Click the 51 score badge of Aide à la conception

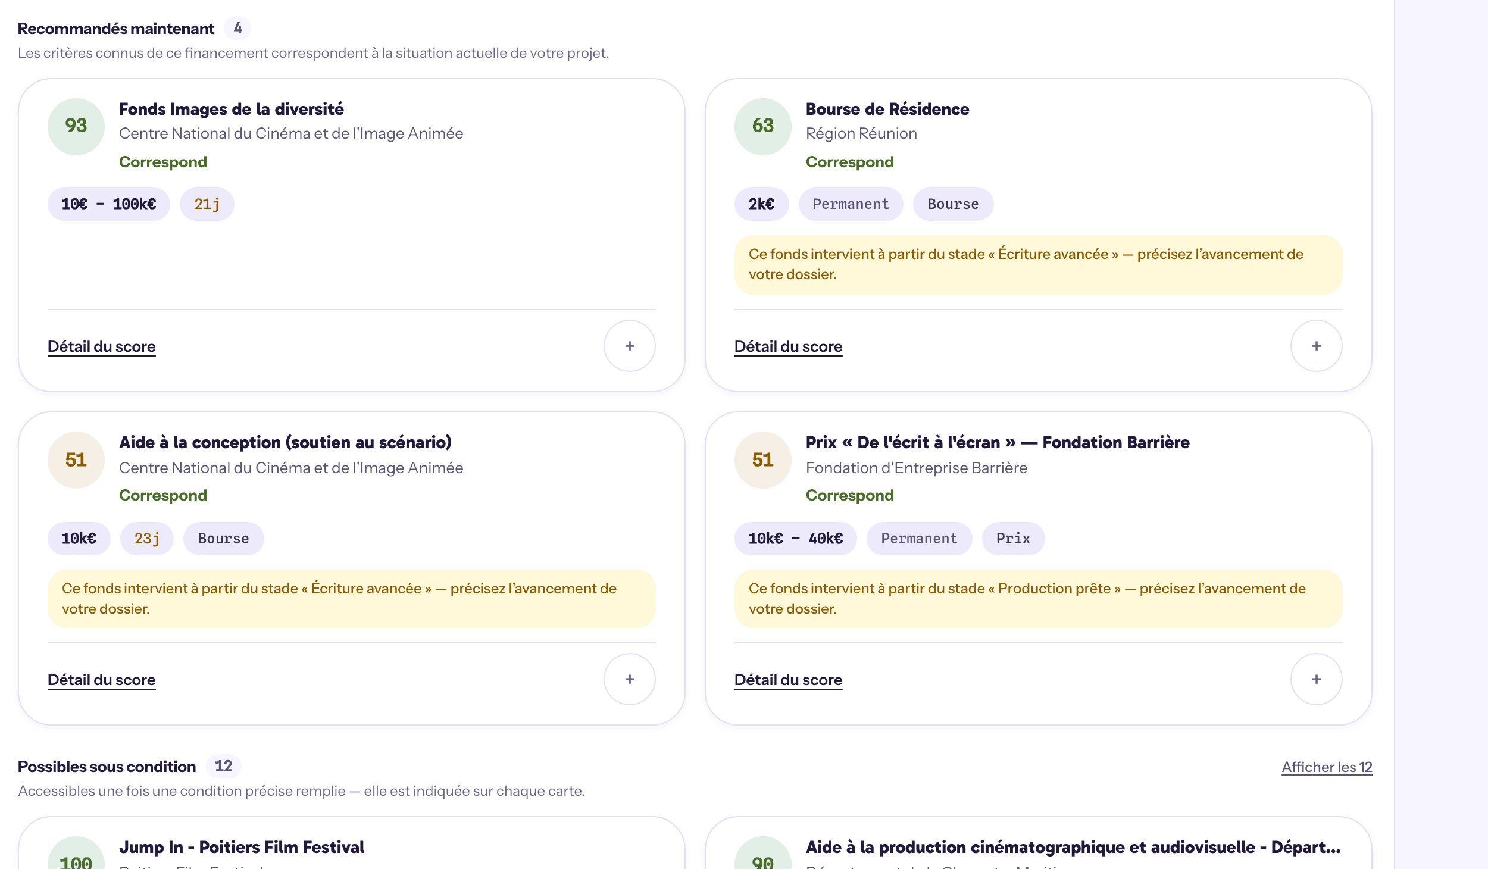point(76,460)
